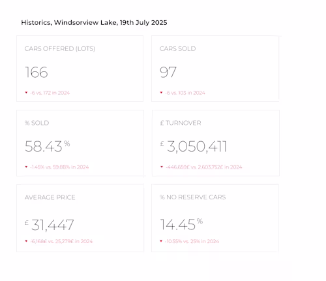This screenshot has width=326, height=281.
Task: Click the 14.45% no reserve value
Action: click(181, 224)
